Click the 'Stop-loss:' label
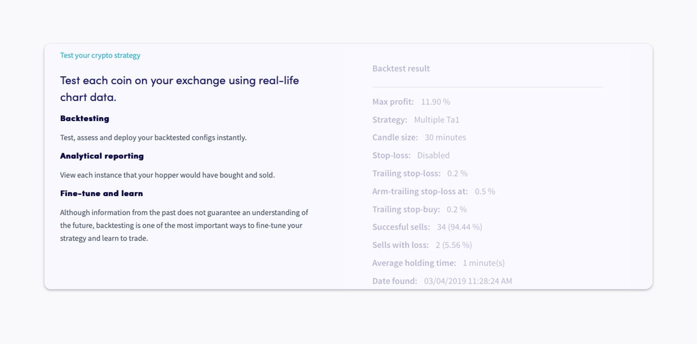This screenshot has width=697, height=344. (x=391, y=155)
